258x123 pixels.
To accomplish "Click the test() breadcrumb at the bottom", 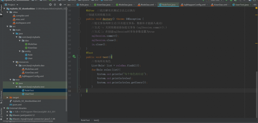I will (96, 120).
